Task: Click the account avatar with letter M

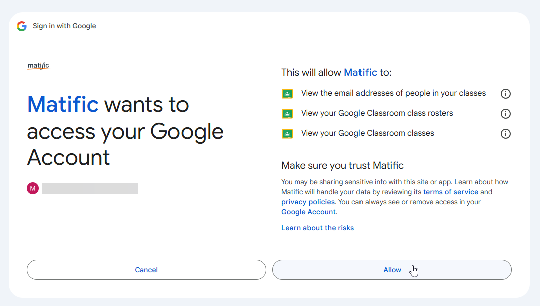Action: (x=33, y=188)
